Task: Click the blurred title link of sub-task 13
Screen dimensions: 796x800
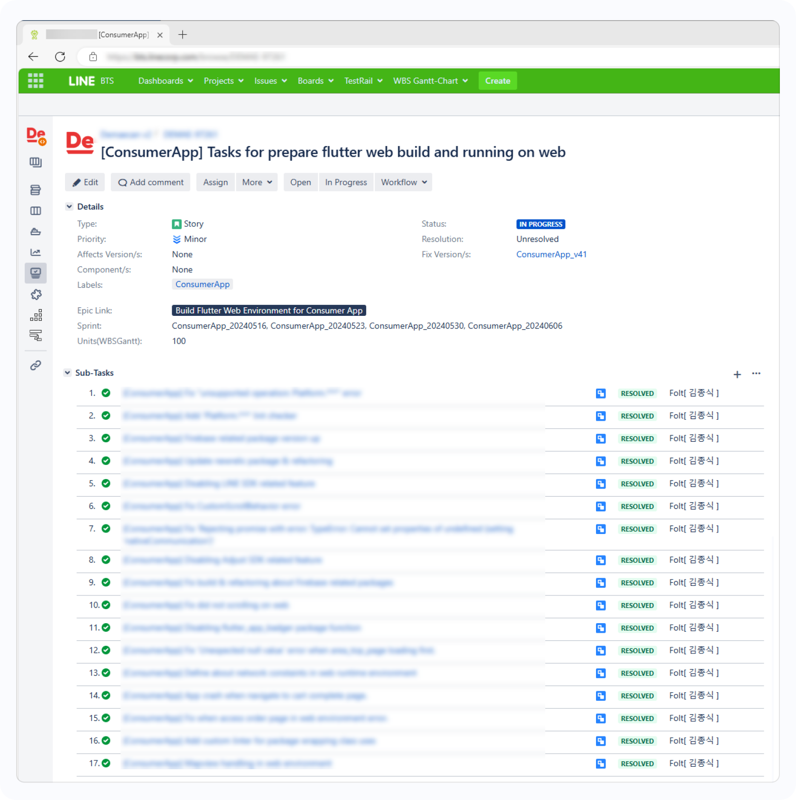Action: click(270, 673)
